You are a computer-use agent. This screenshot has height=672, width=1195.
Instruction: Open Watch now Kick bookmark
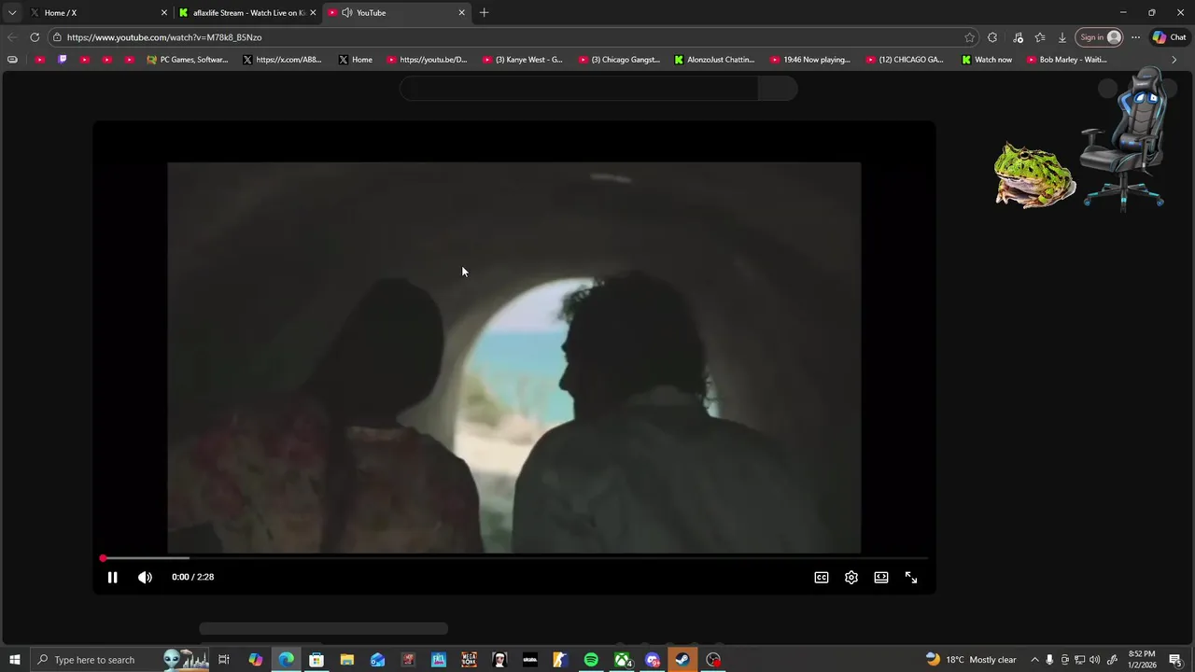click(988, 60)
